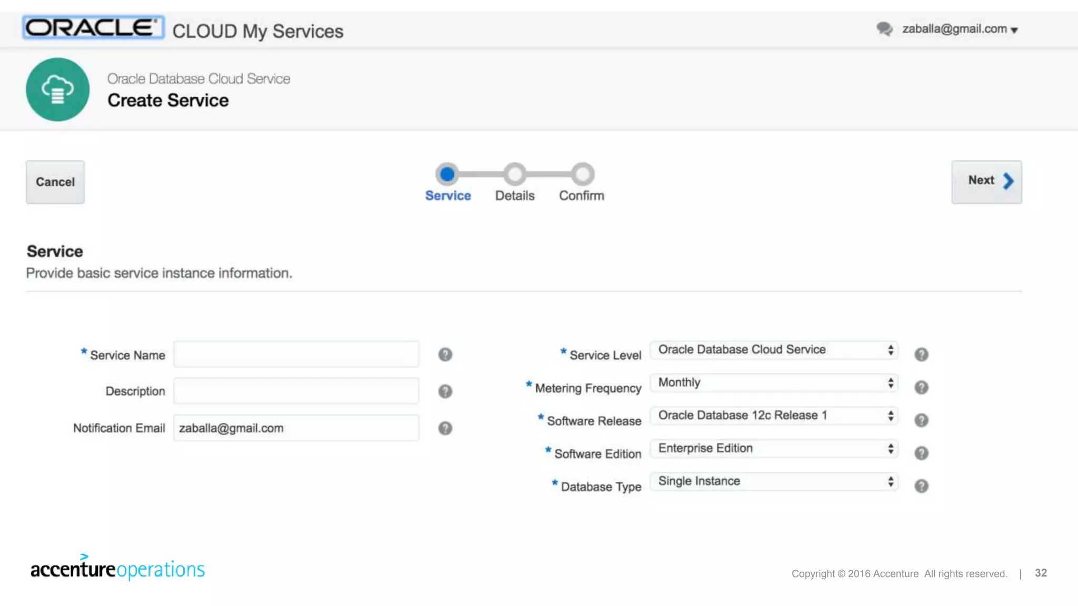Screen dimensions: 1078x606
Task: Jump to the Details wizard step
Action: coord(515,175)
